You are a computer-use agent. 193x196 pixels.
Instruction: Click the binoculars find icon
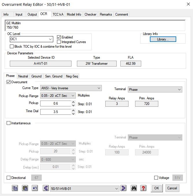(x=134, y=188)
